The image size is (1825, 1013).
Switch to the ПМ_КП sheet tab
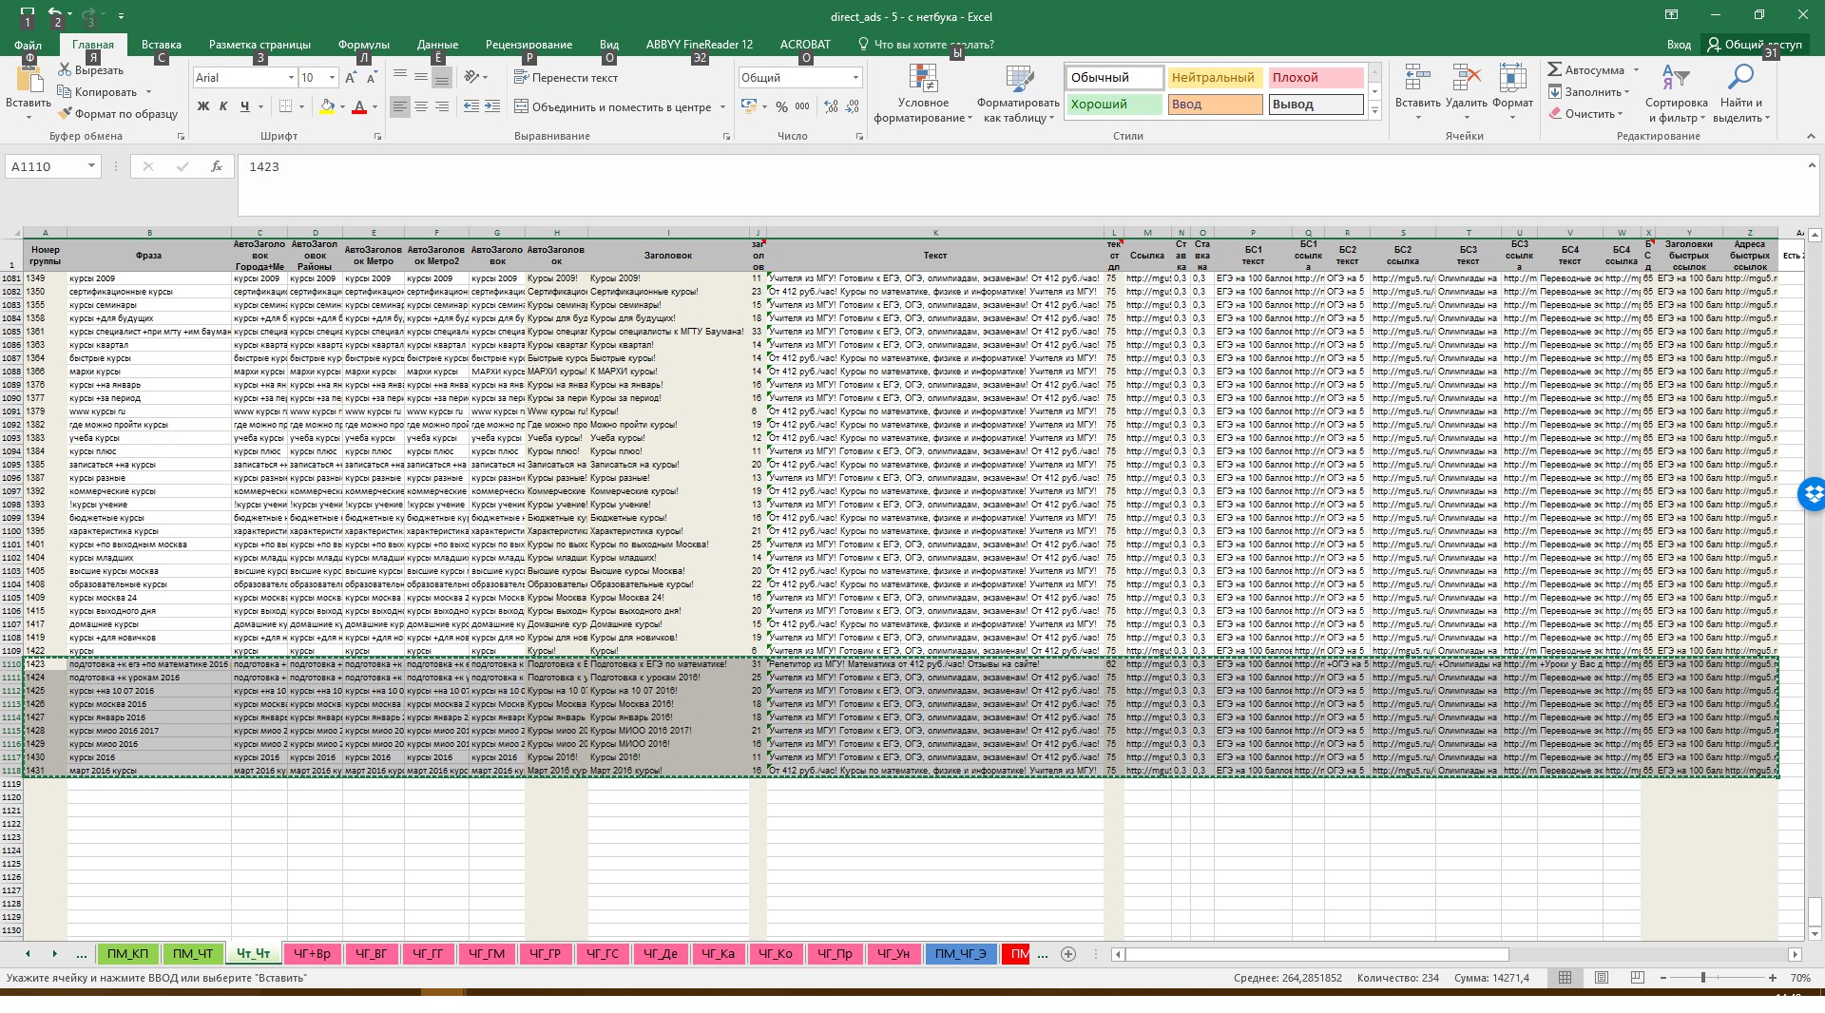pyautogui.click(x=126, y=954)
